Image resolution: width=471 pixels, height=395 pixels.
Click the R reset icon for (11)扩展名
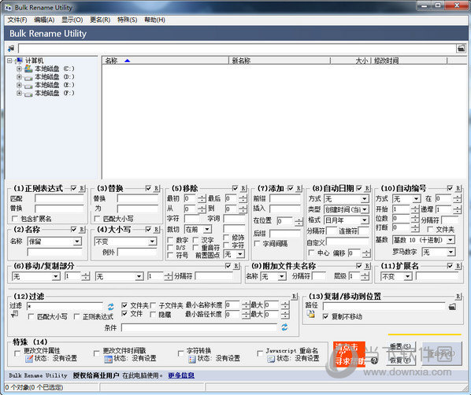(x=458, y=266)
